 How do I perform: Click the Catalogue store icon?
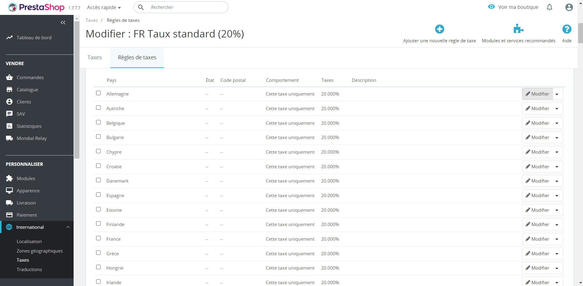[9, 89]
